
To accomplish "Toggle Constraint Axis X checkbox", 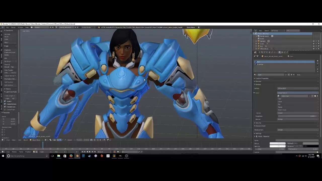I will (x=3, y=130).
